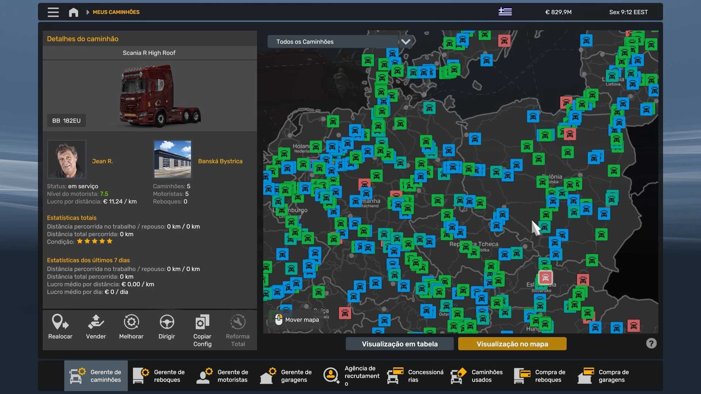The width and height of the screenshot is (701, 394).
Task: Click the Vender truck icon
Action: pos(96,322)
